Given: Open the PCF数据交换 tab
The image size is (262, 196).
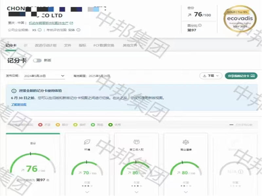Looking at the screenshot, I should [x=104, y=45].
